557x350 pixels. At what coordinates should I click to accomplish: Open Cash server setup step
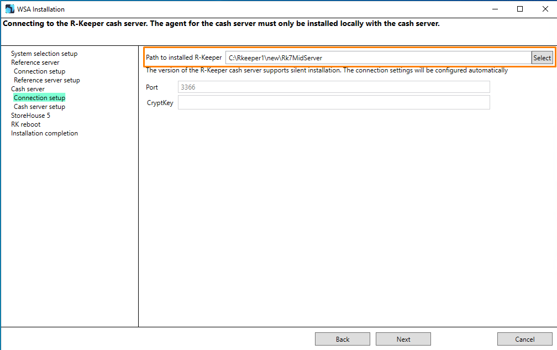(39, 107)
